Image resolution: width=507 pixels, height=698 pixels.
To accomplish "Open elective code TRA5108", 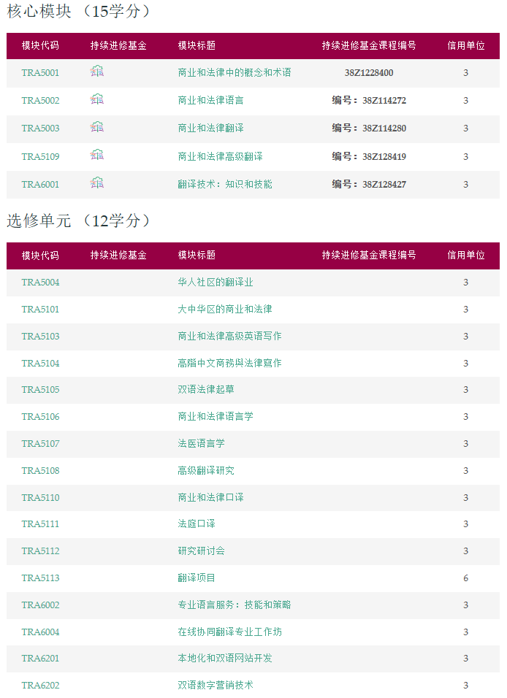I will (40, 471).
